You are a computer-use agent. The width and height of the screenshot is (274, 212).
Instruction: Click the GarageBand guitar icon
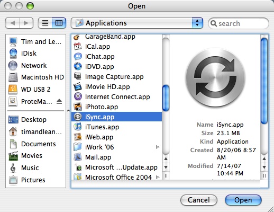tap(77, 37)
